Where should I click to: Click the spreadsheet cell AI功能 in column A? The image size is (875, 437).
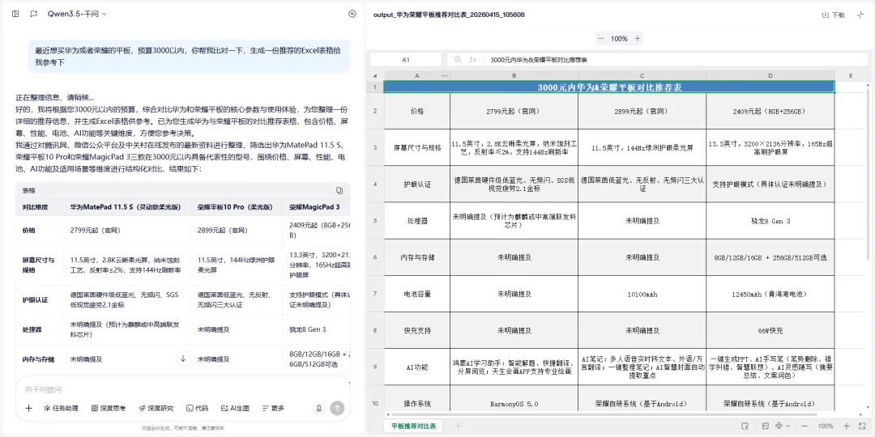pos(417,367)
